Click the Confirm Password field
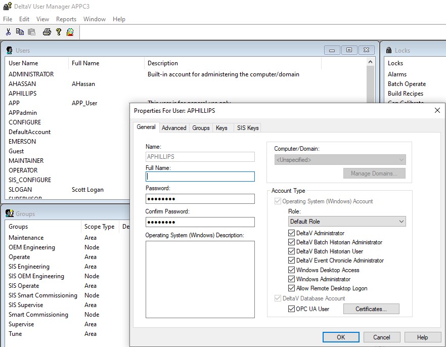The width and height of the screenshot is (446, 347). [200, 222]
